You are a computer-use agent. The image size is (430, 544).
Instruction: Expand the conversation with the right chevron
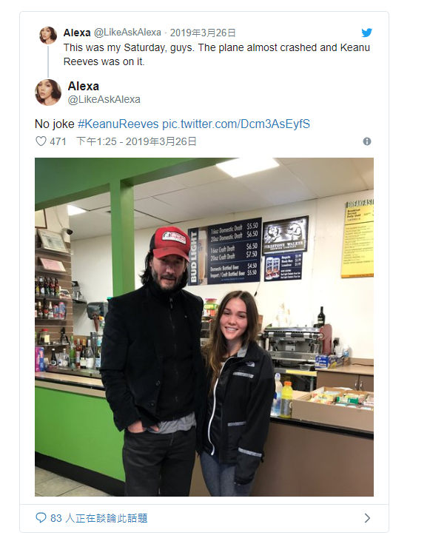(367, 518)
